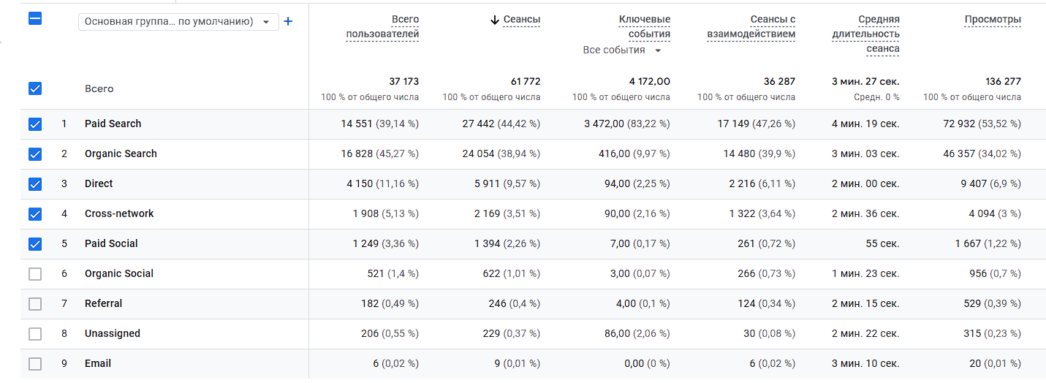
Task: Click Средняя длительность сеанса header
Action: pos(865,34)
